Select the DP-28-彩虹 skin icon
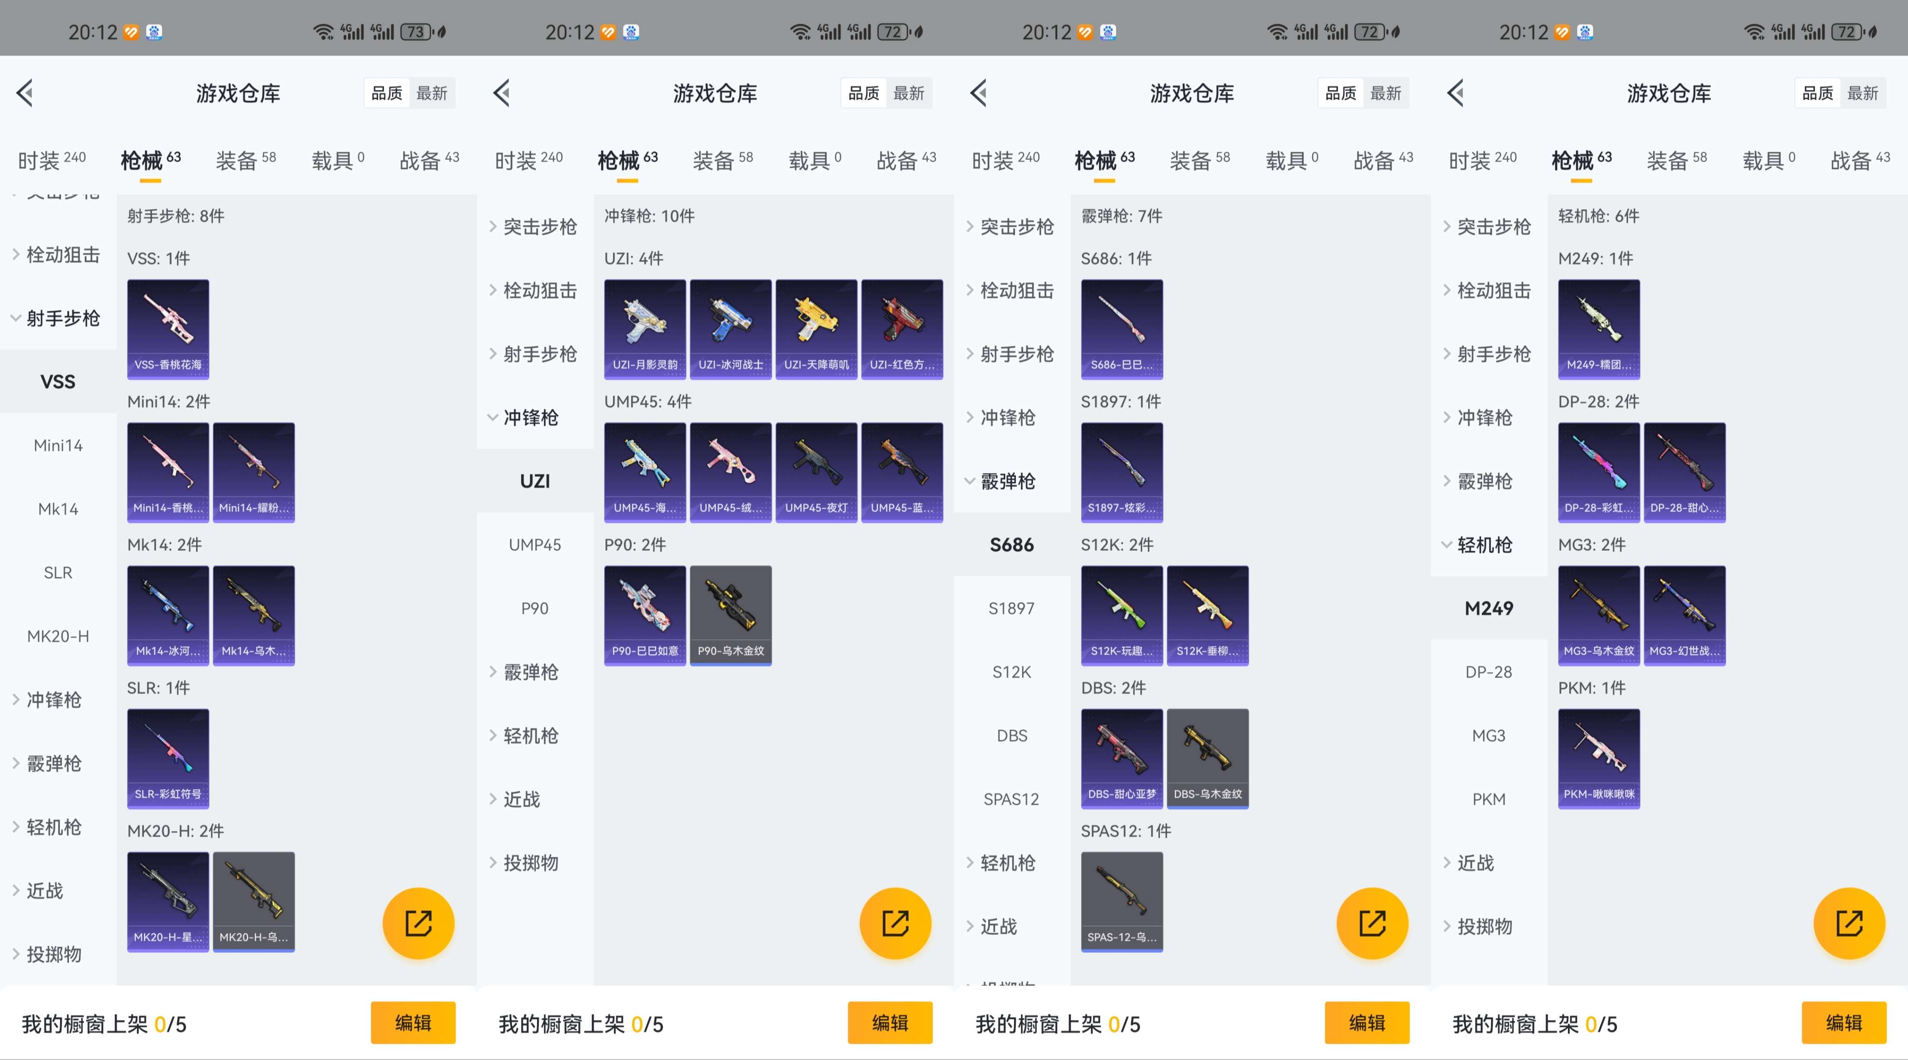This screenshot has height=1060, width=1908. point(1599,472)
